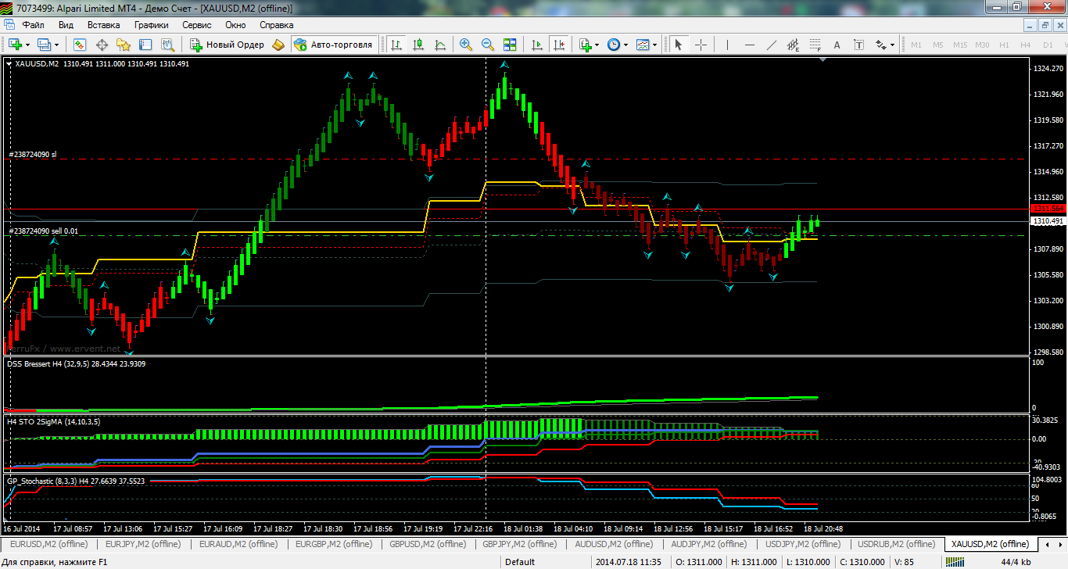The image size is (1068, 569).
Task: Switch chart to line chart
Action: [440, 45]
